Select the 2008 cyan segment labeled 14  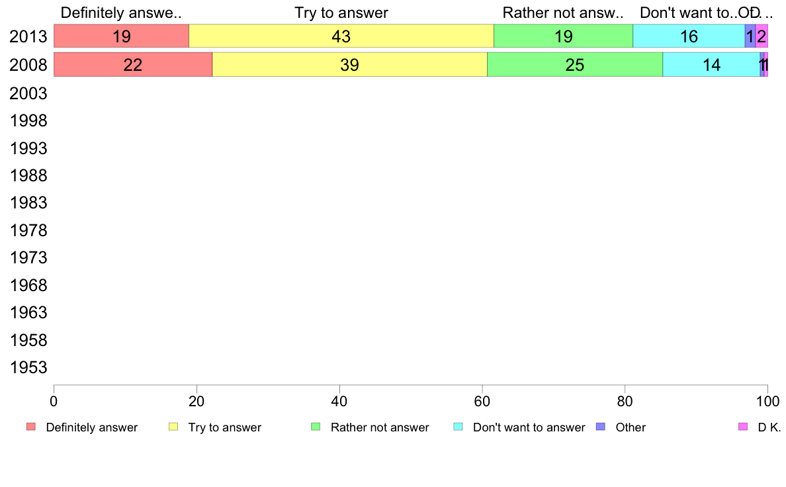coord(711,65)
